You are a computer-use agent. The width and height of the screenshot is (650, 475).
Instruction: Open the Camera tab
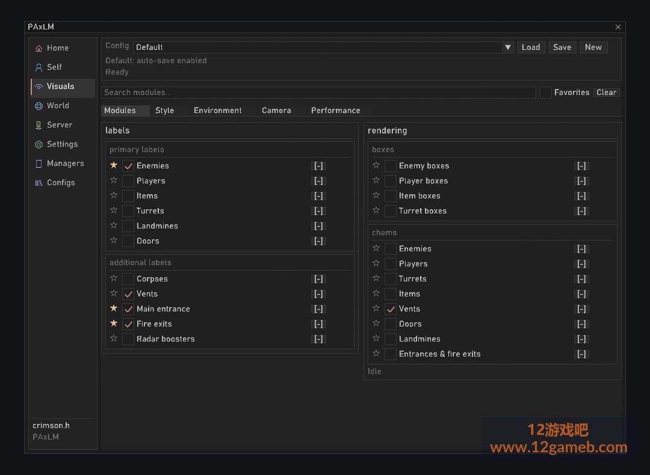click(x=276, y=111)
